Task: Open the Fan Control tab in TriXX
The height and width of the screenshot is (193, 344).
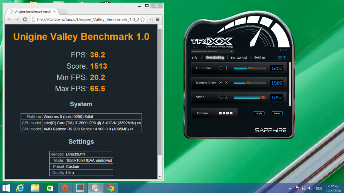Action: 239,57
